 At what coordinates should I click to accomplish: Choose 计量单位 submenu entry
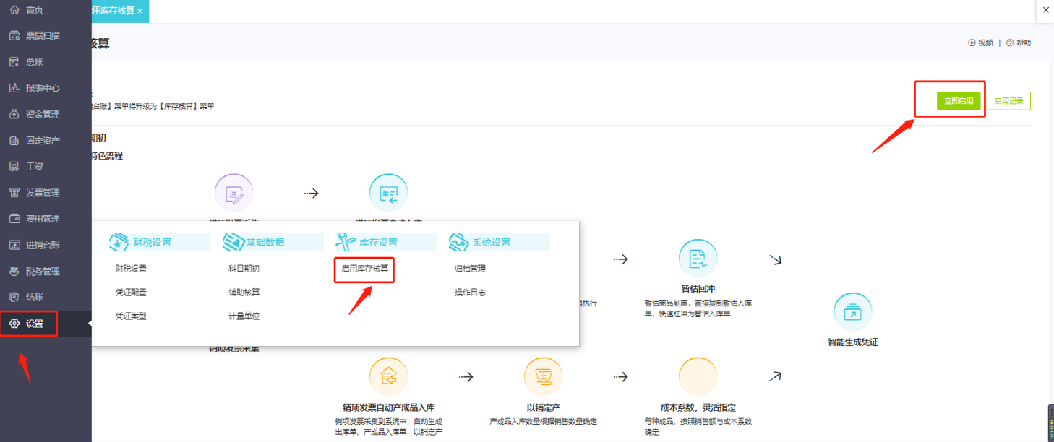tap(244, 316)
